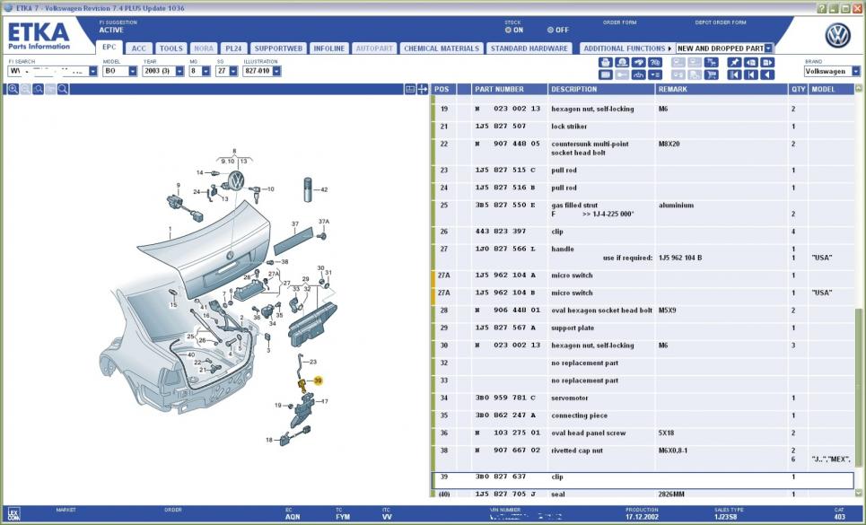Open the SG dropdown showing 27

click(x=233, y=71)
